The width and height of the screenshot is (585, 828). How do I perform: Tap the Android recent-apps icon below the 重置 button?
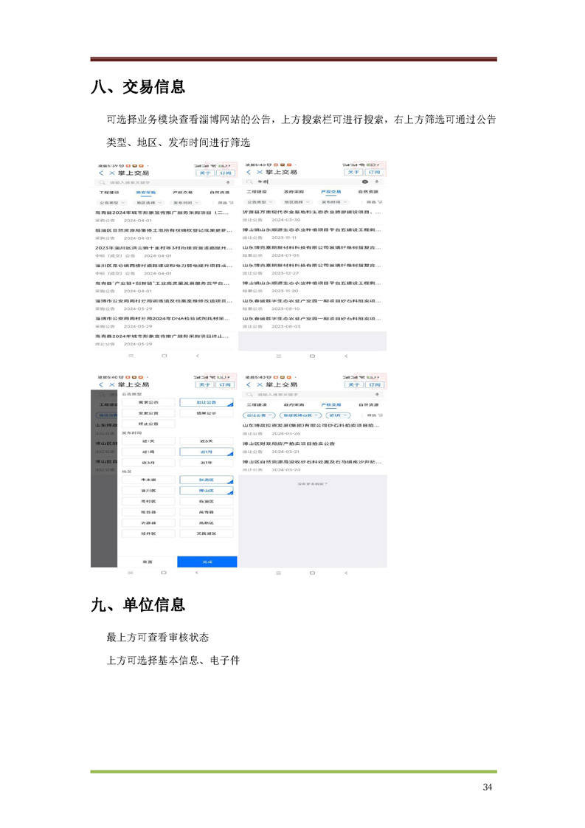[x=131, y=572]
